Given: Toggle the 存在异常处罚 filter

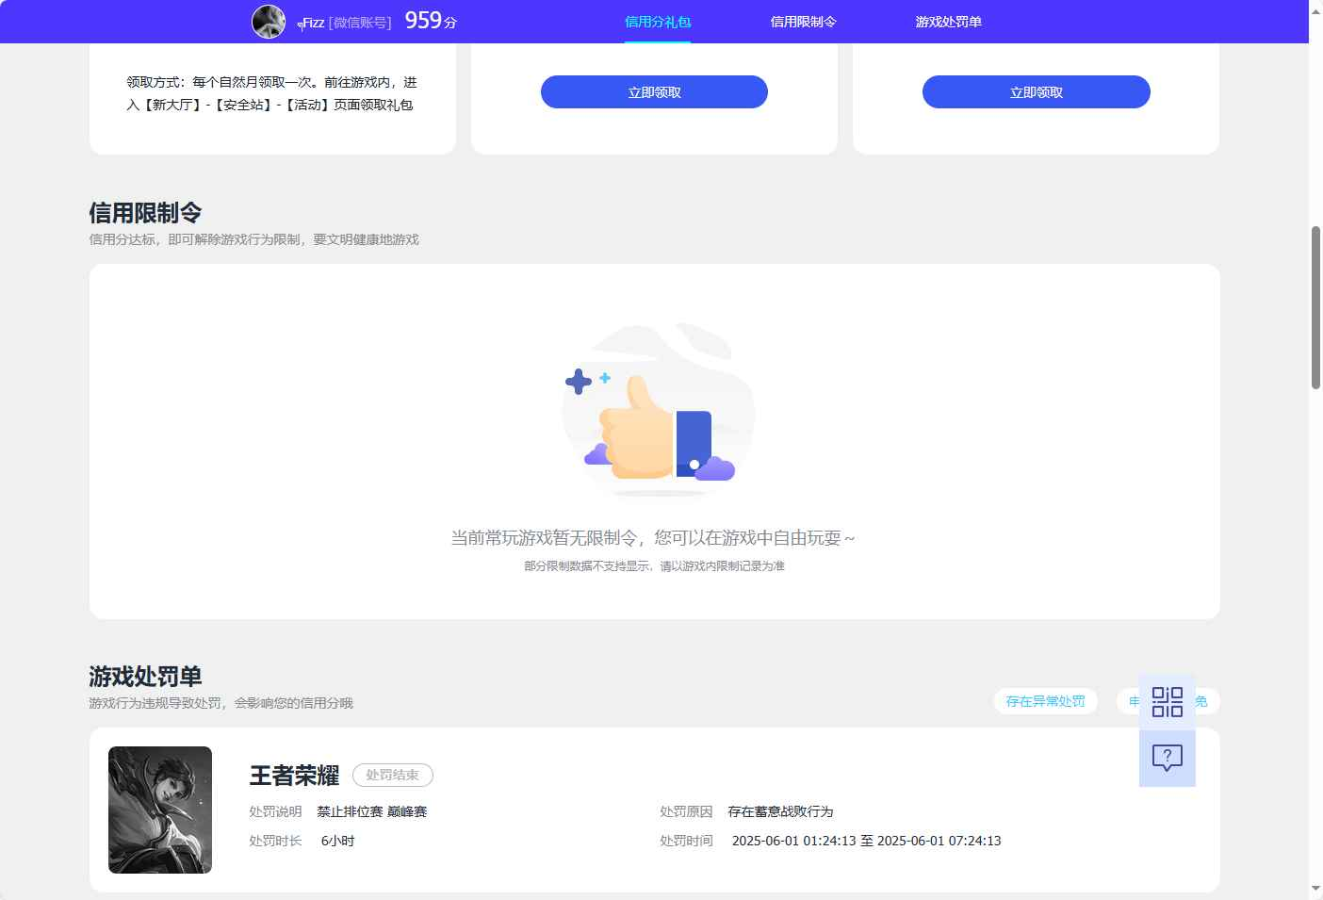Looking at the screenshot, I should (x=1045, y=701).
